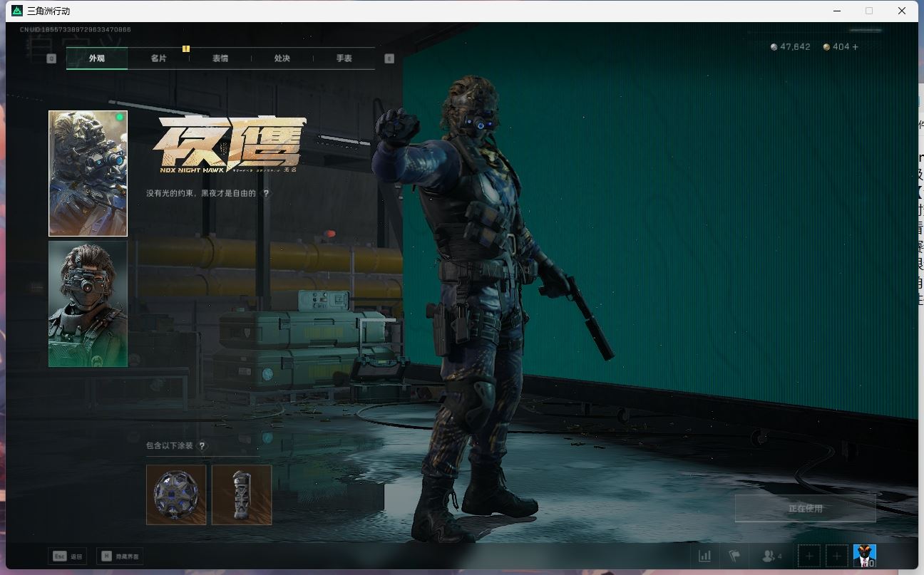Viewport: 924px width, 575px height.
Task: Choose the green default operator skin thumbnail
Action: coord(88,304)
